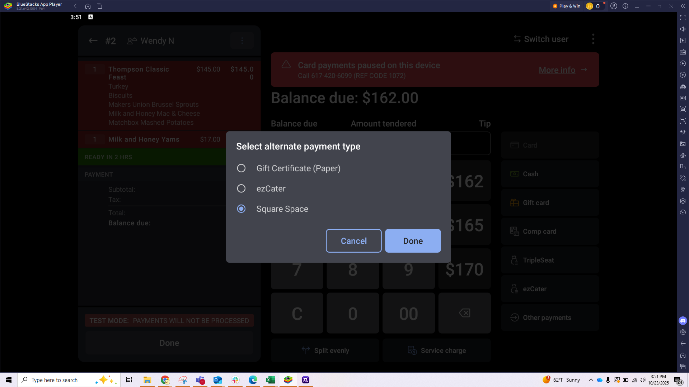Open BlueStacks account profile icon
Image resolution: width=689 pixels, height=387 pixels.
point(614,6)
